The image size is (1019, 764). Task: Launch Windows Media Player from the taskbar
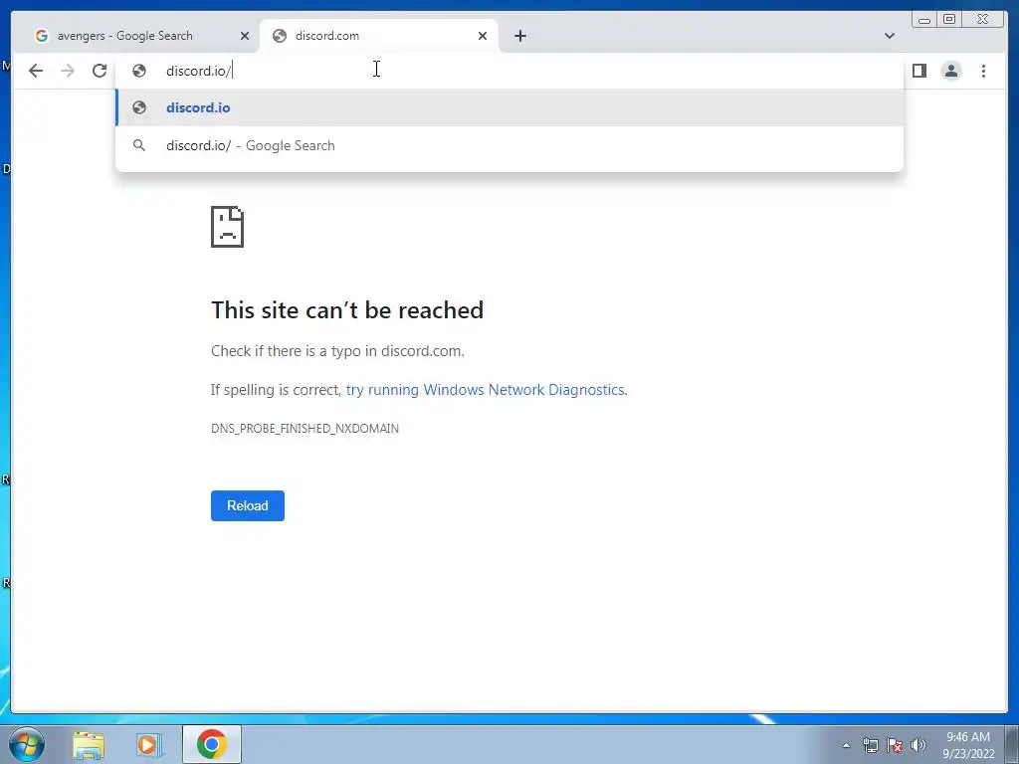click(149, 744)
